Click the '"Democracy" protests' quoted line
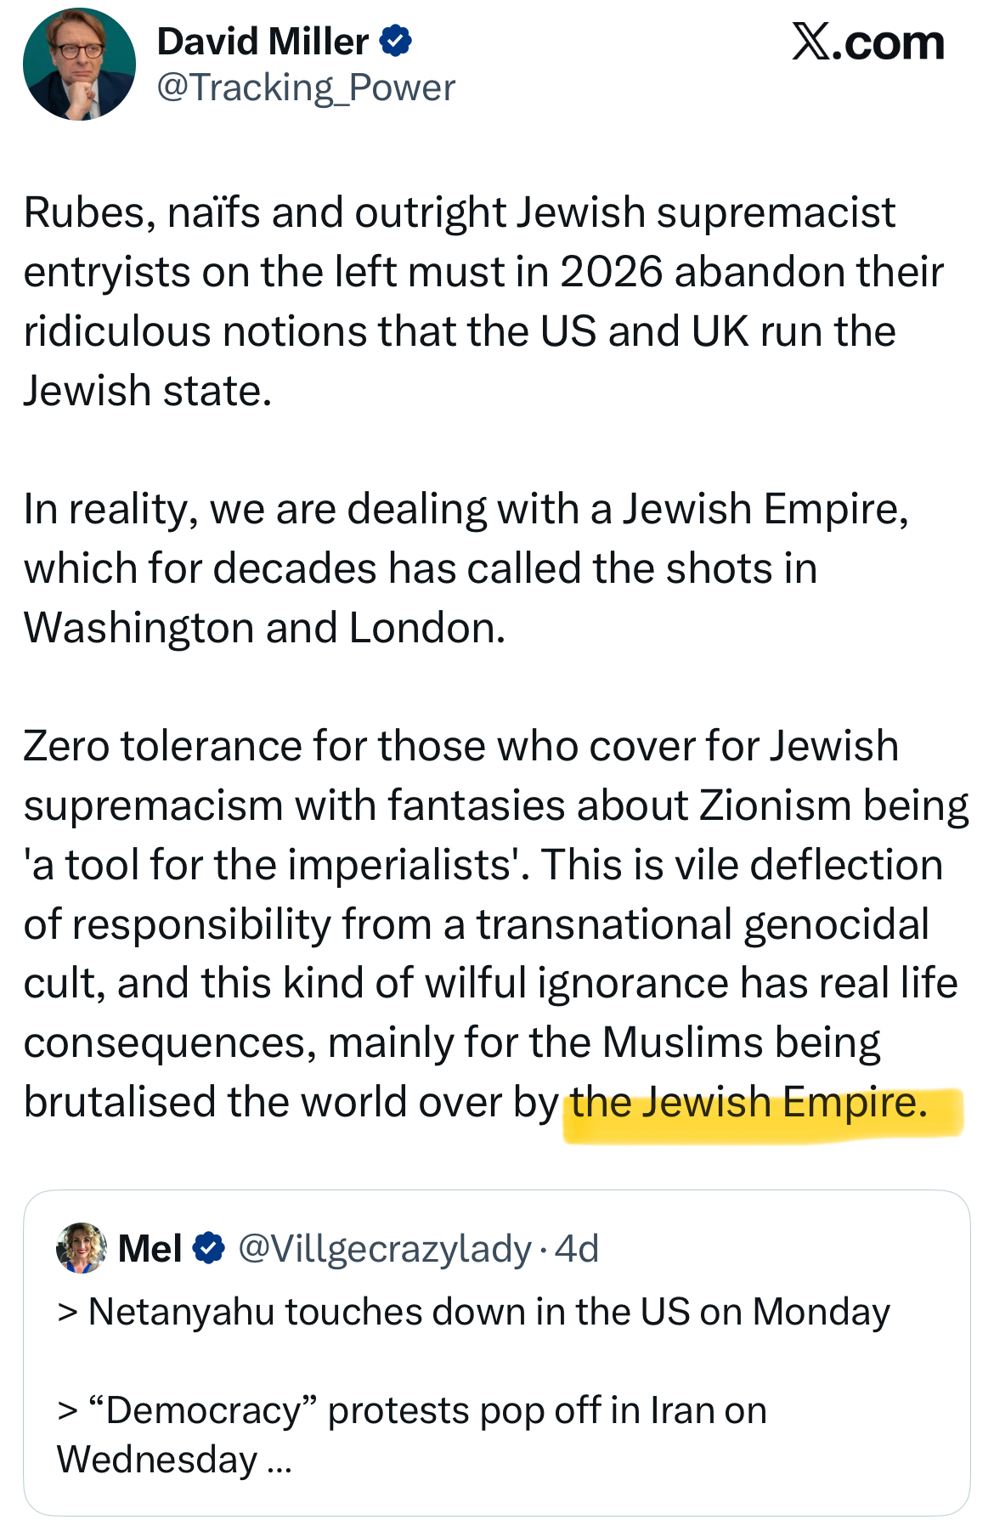This screenshot has width=994, height=1531. pyautogui.click(x=412, y=1410)
